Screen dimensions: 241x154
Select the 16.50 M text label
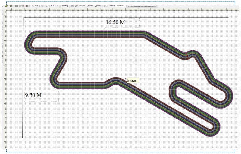tap(115, 22)
